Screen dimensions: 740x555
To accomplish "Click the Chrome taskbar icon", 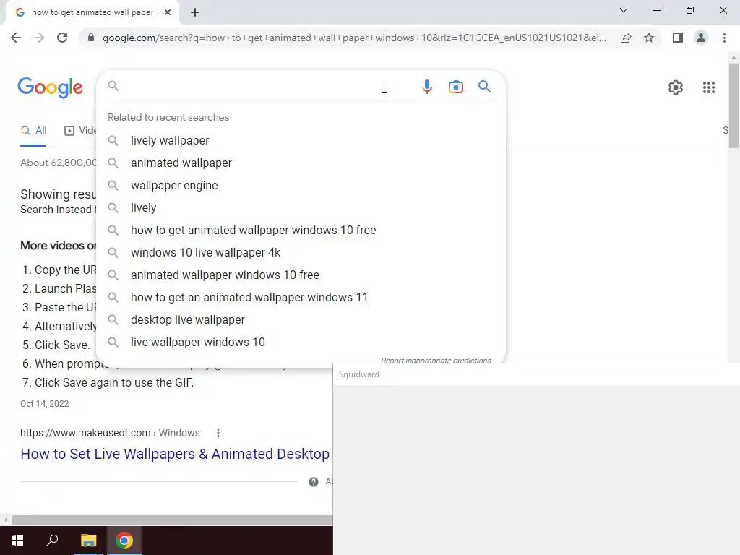I will tap(124, 541).
